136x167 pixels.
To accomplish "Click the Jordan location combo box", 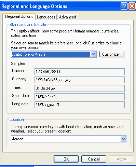I will [x=69, y=139].
